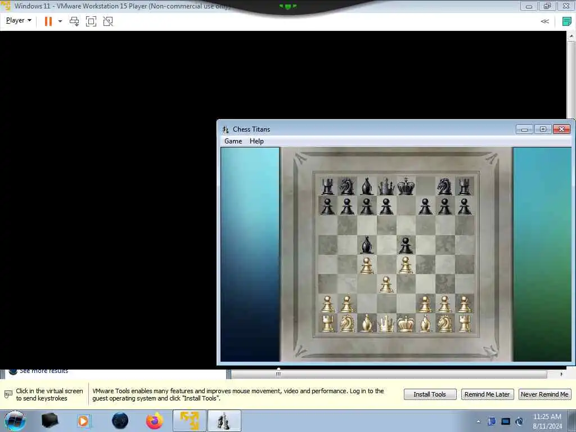Viewport: 576px width, 432px height.
Task: Select the white bishop on f1
Action: [x=425, y=323]
